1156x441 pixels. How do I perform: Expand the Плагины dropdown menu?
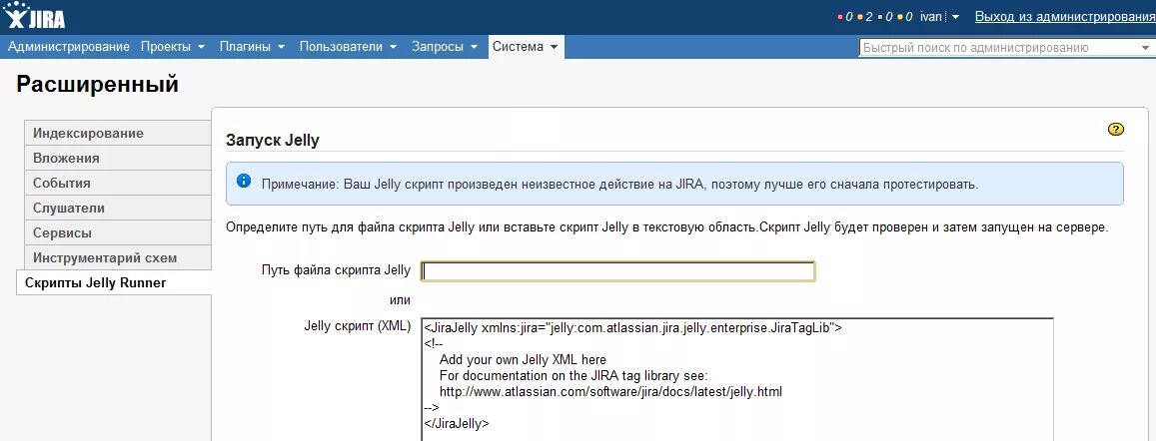pyautogui.click(x=252, y=46)
